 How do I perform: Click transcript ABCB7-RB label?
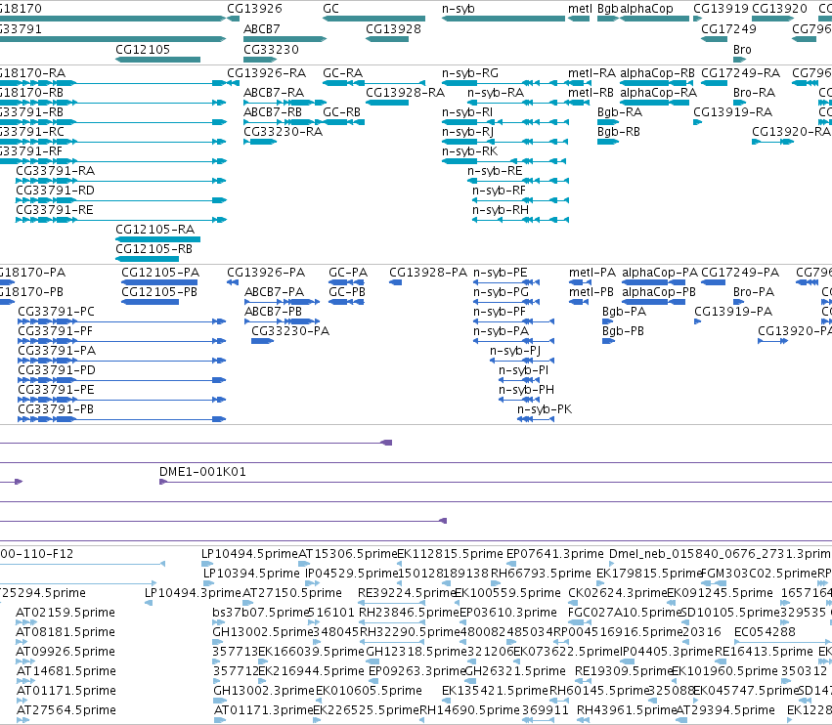click(x=273, y=112)
